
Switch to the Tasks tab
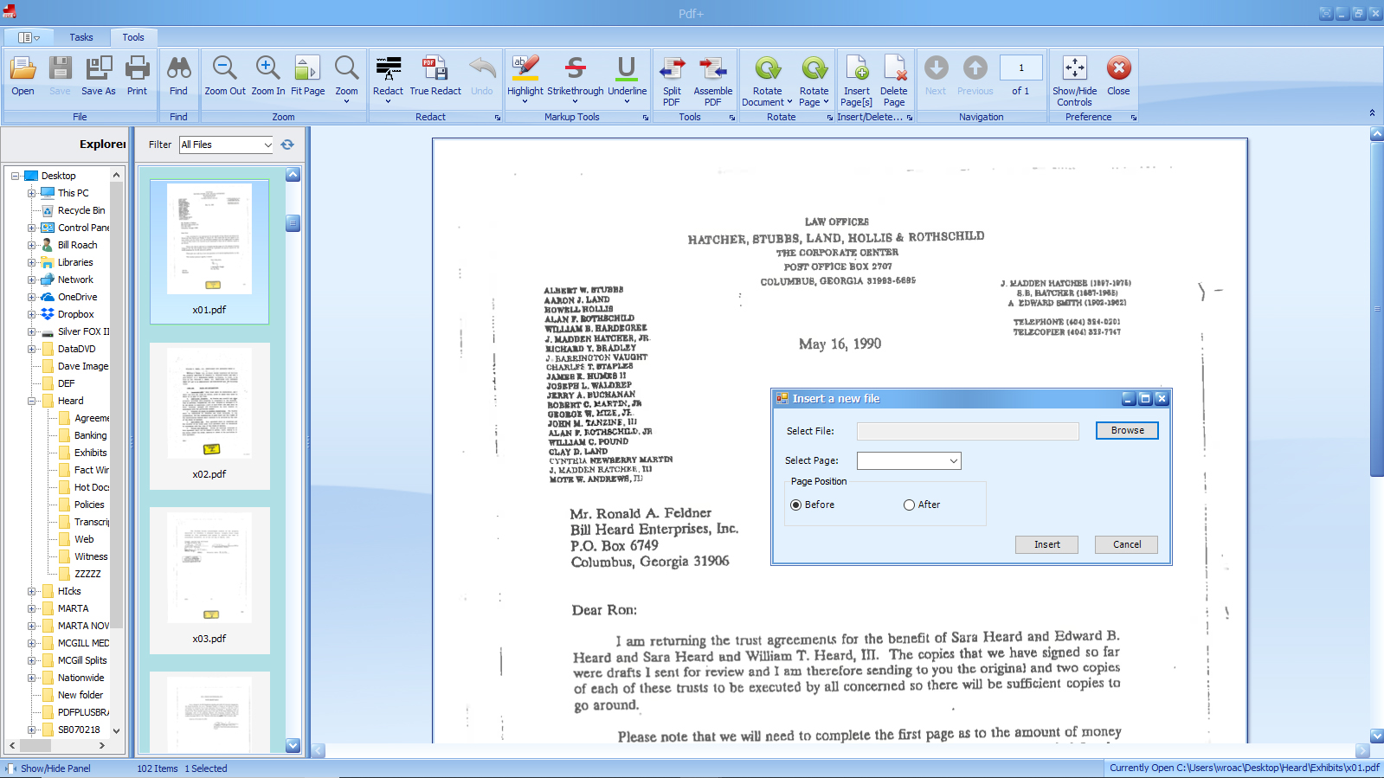point(81,37)
